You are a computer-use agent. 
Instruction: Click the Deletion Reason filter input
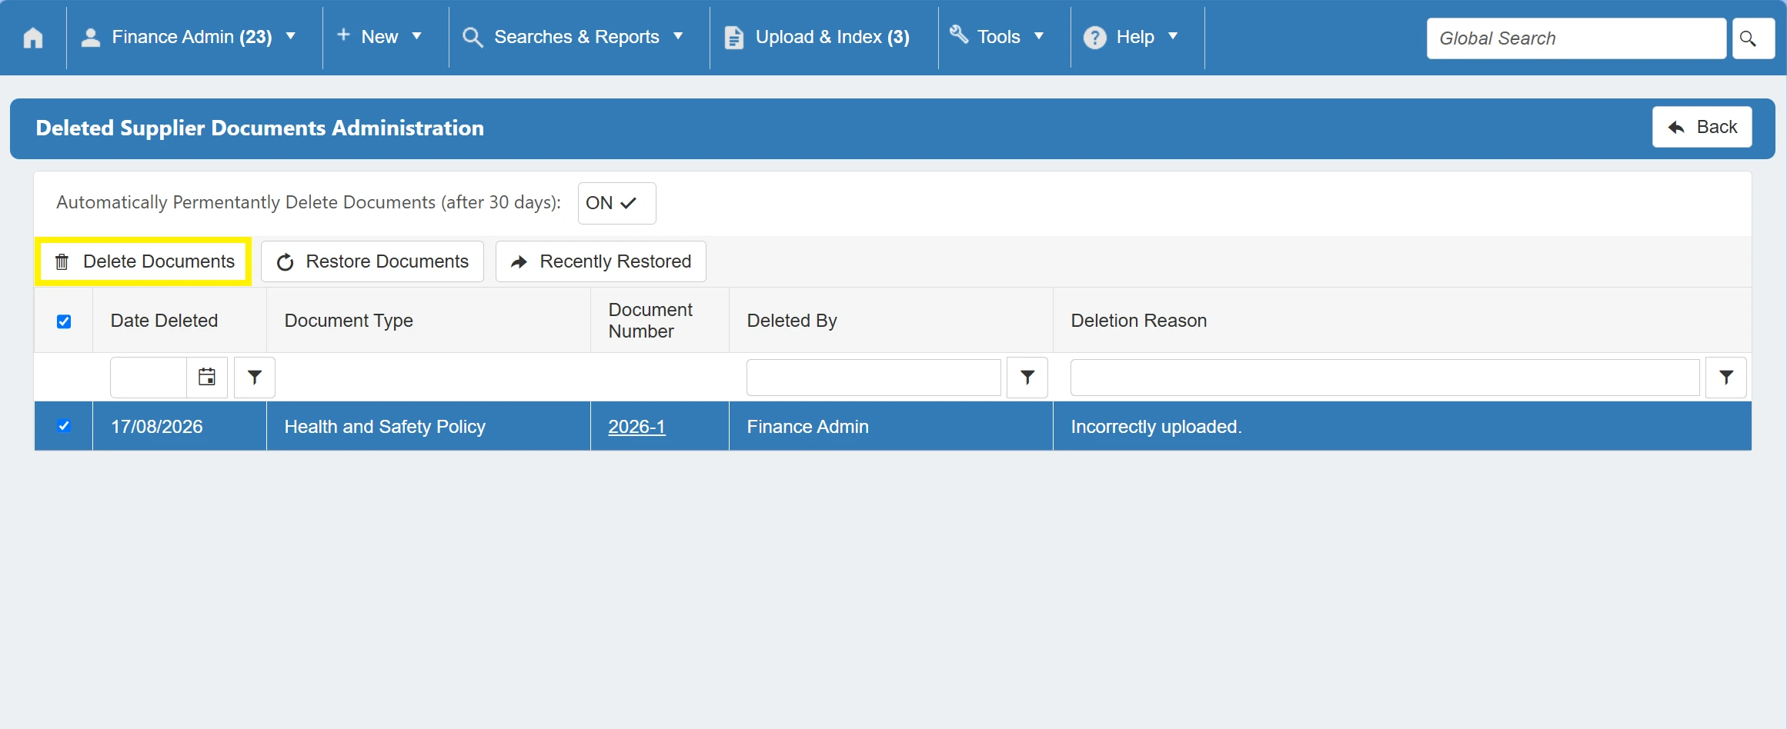point(1385,378)
